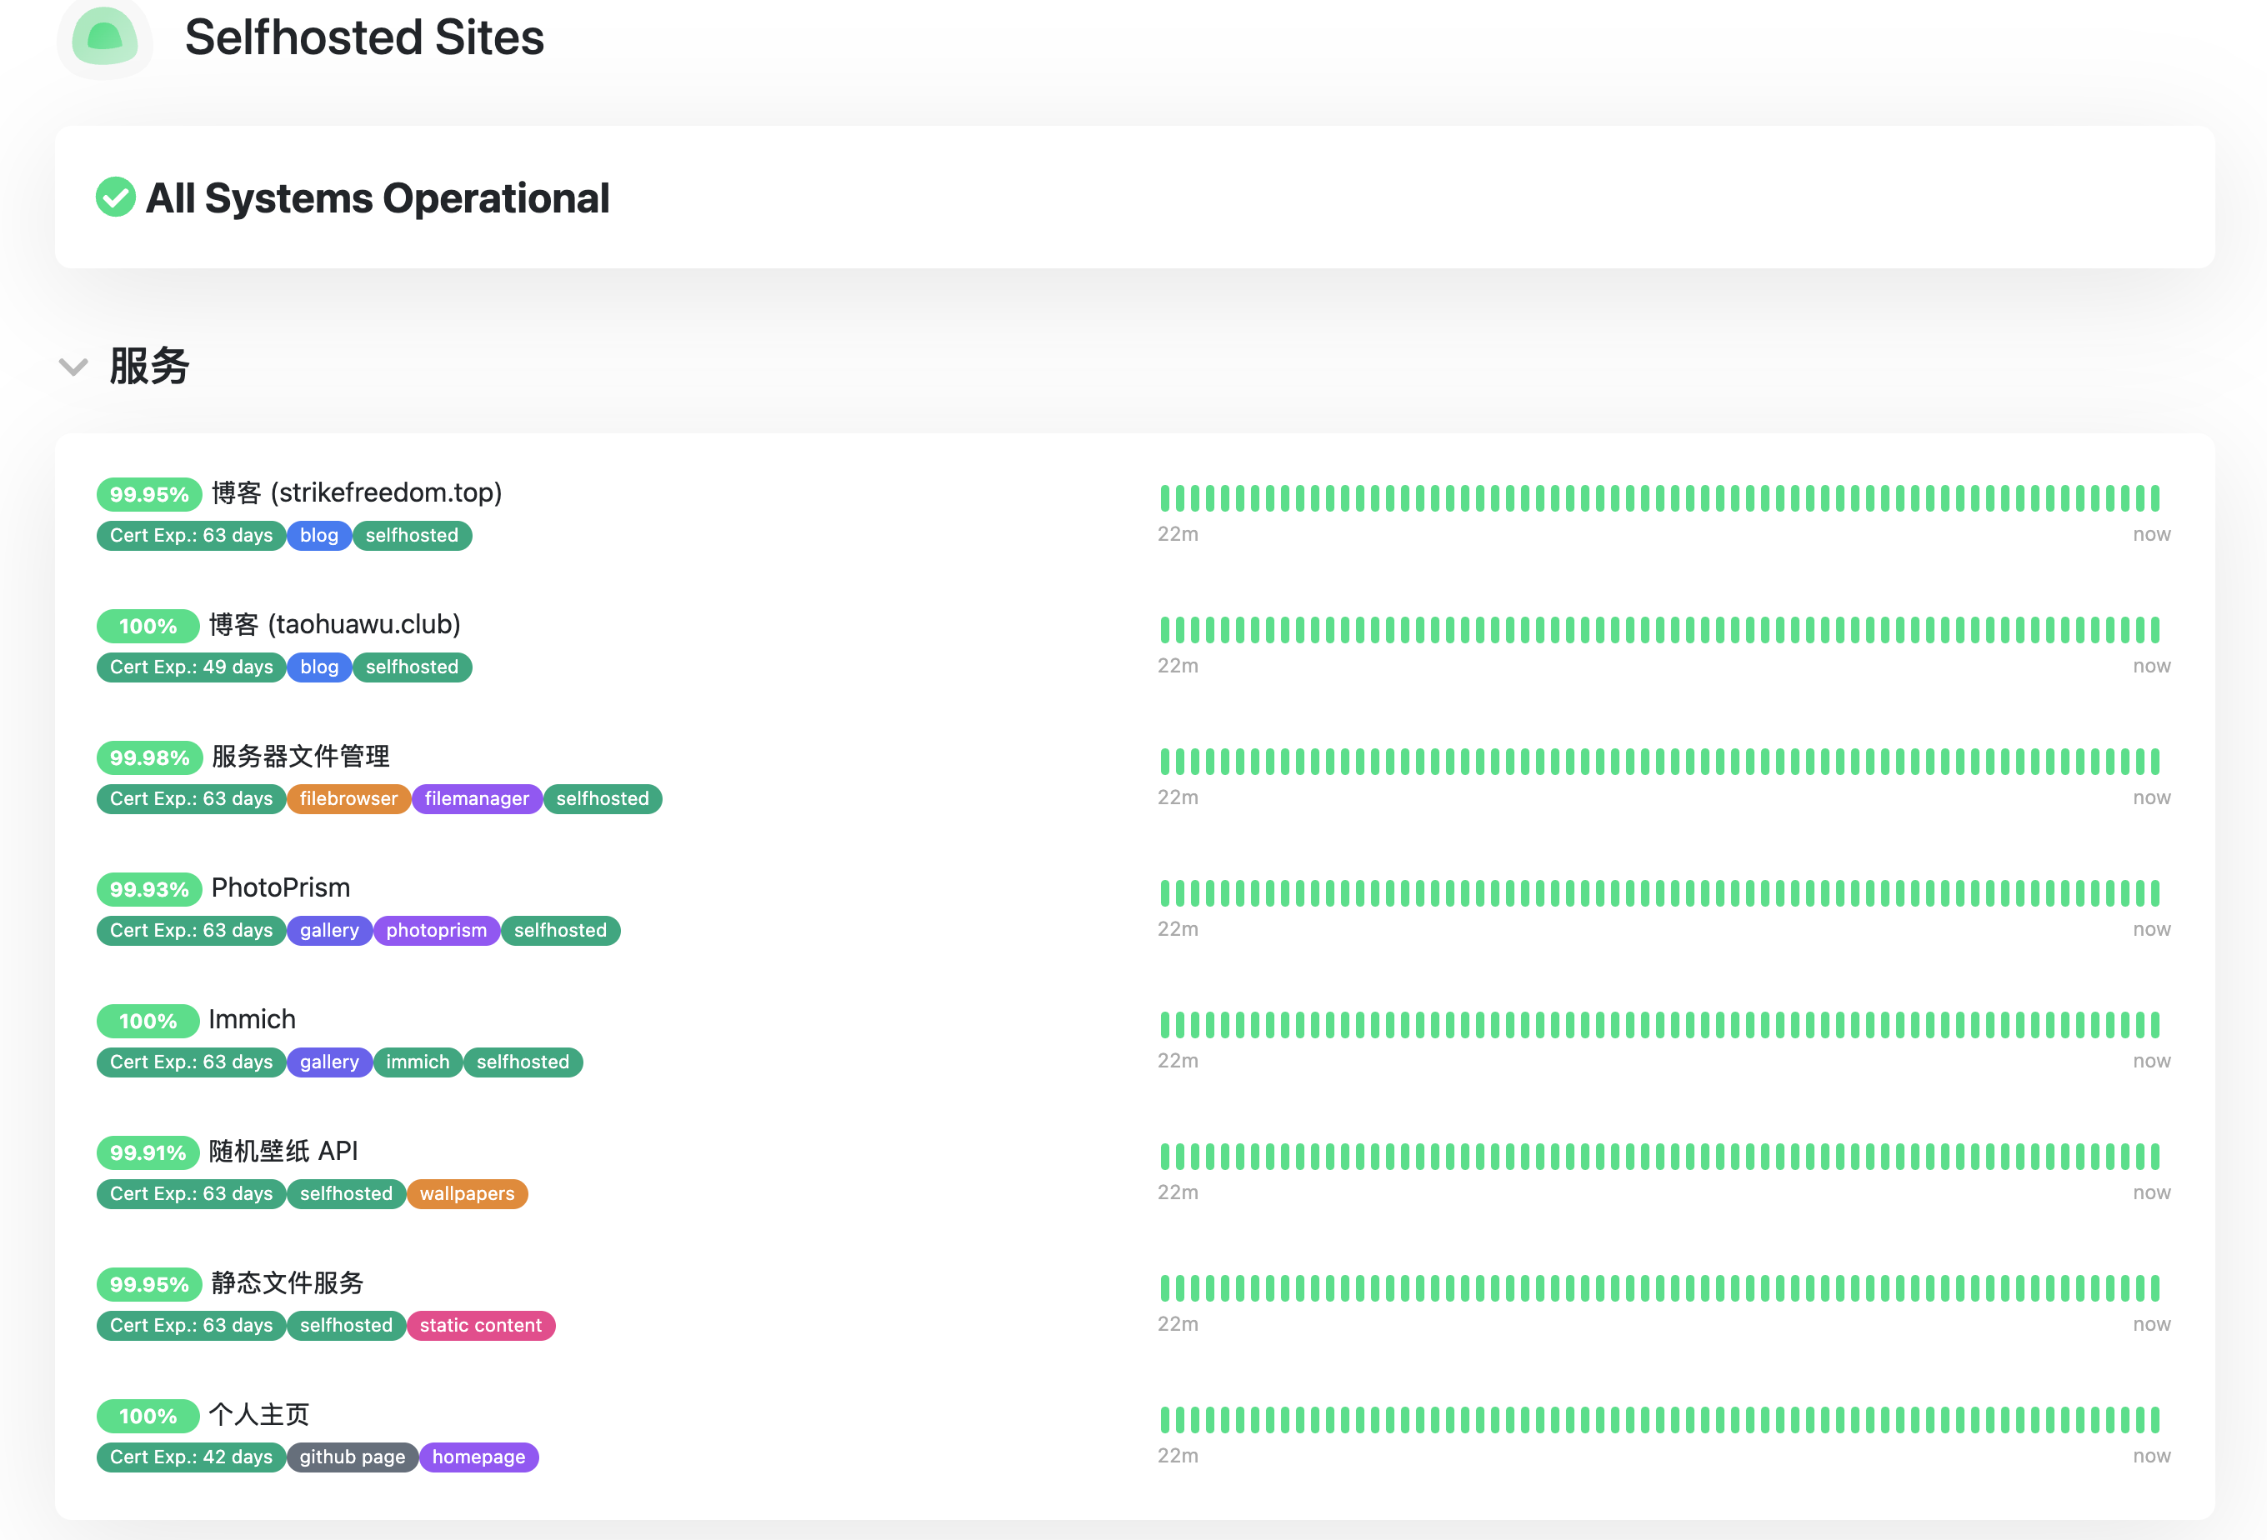Click the first heartbeat bar for Immich
Image resolution: width=2267 pixels, height=1540 pixels.
pyautogui.click(x=1164, y=1024)
